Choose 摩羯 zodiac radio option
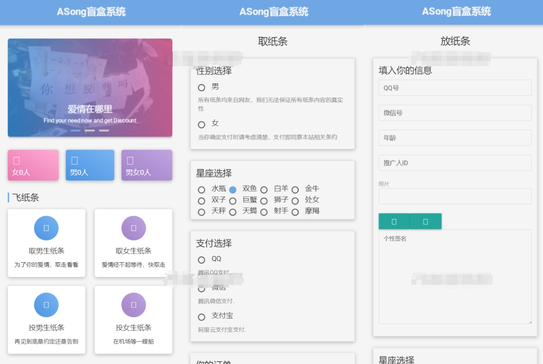This screenshot has width=543, height=364. (295, 212)
